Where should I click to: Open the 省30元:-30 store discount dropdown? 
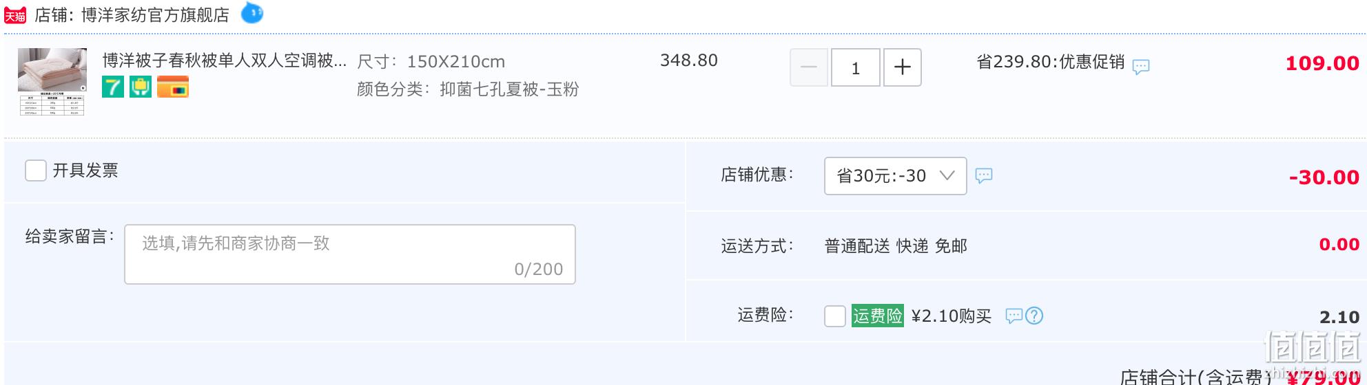pyautogui.click(x=896, y=176)
